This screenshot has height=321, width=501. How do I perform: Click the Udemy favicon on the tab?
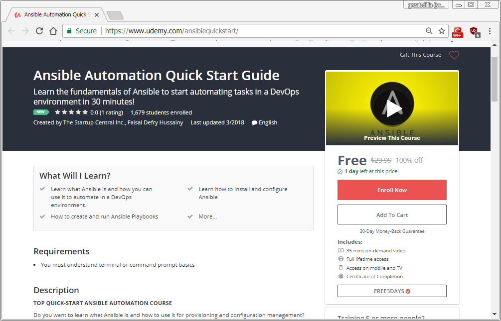tap(17, 14)
